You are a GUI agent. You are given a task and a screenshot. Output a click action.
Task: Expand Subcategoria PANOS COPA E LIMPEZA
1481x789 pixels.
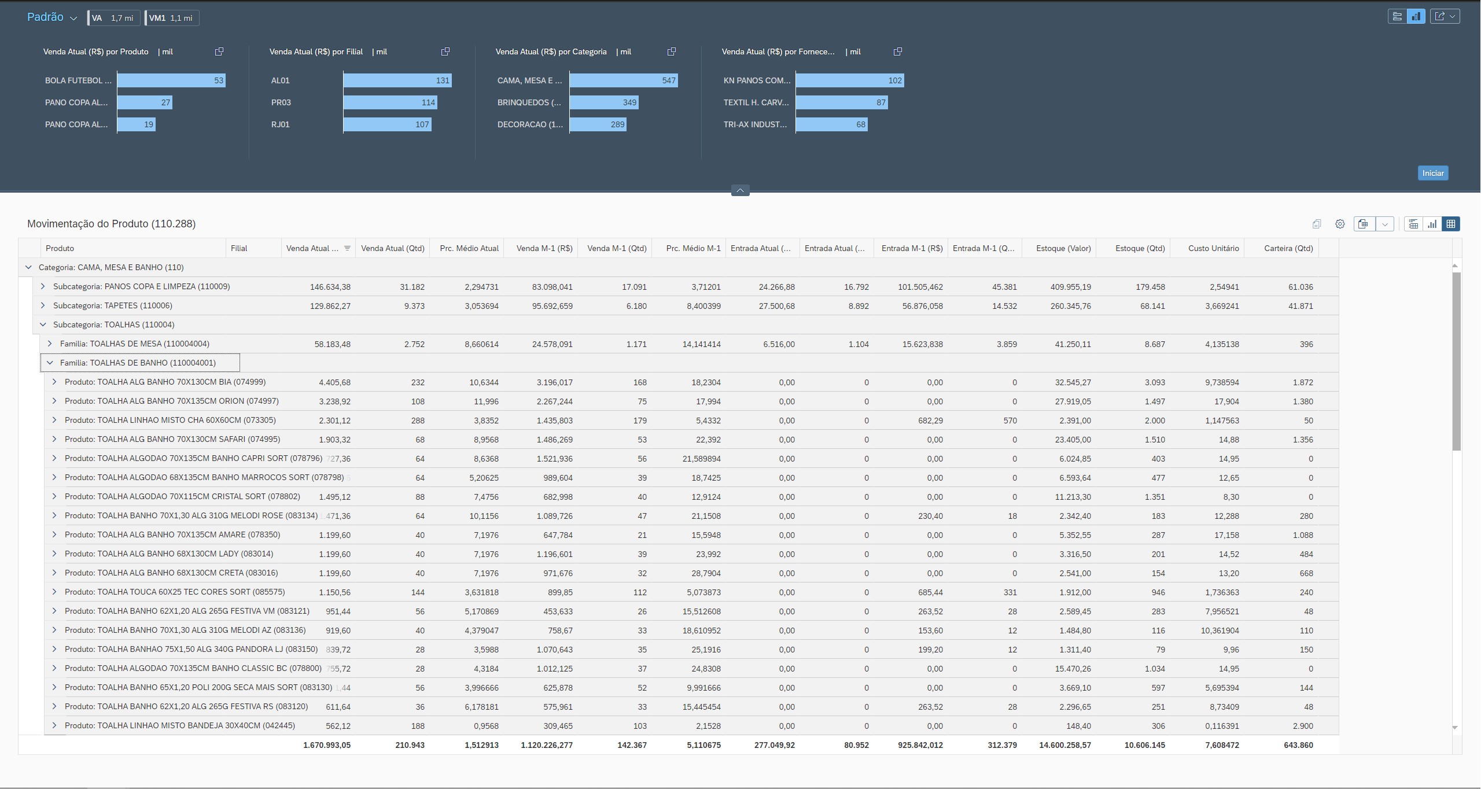42,286
